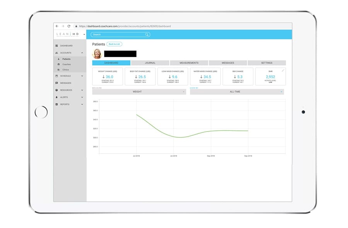Click the Clinics building icon

coord(59,70)
